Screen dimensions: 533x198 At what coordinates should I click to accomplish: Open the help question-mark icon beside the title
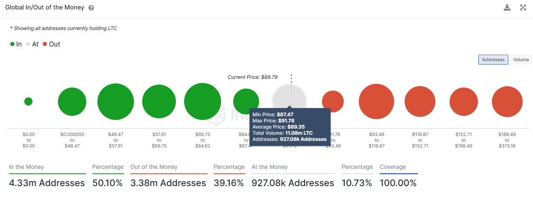(x=91, y=8)
